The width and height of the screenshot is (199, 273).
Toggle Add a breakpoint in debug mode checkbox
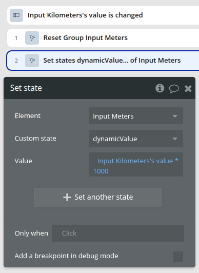tap(178, 257)
